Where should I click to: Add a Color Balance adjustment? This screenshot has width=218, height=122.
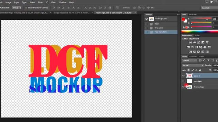192,47
